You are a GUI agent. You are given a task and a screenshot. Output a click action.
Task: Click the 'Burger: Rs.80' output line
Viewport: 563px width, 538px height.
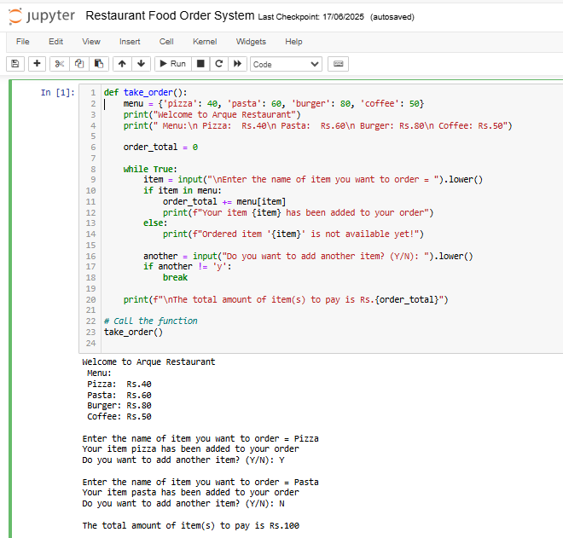119,406
